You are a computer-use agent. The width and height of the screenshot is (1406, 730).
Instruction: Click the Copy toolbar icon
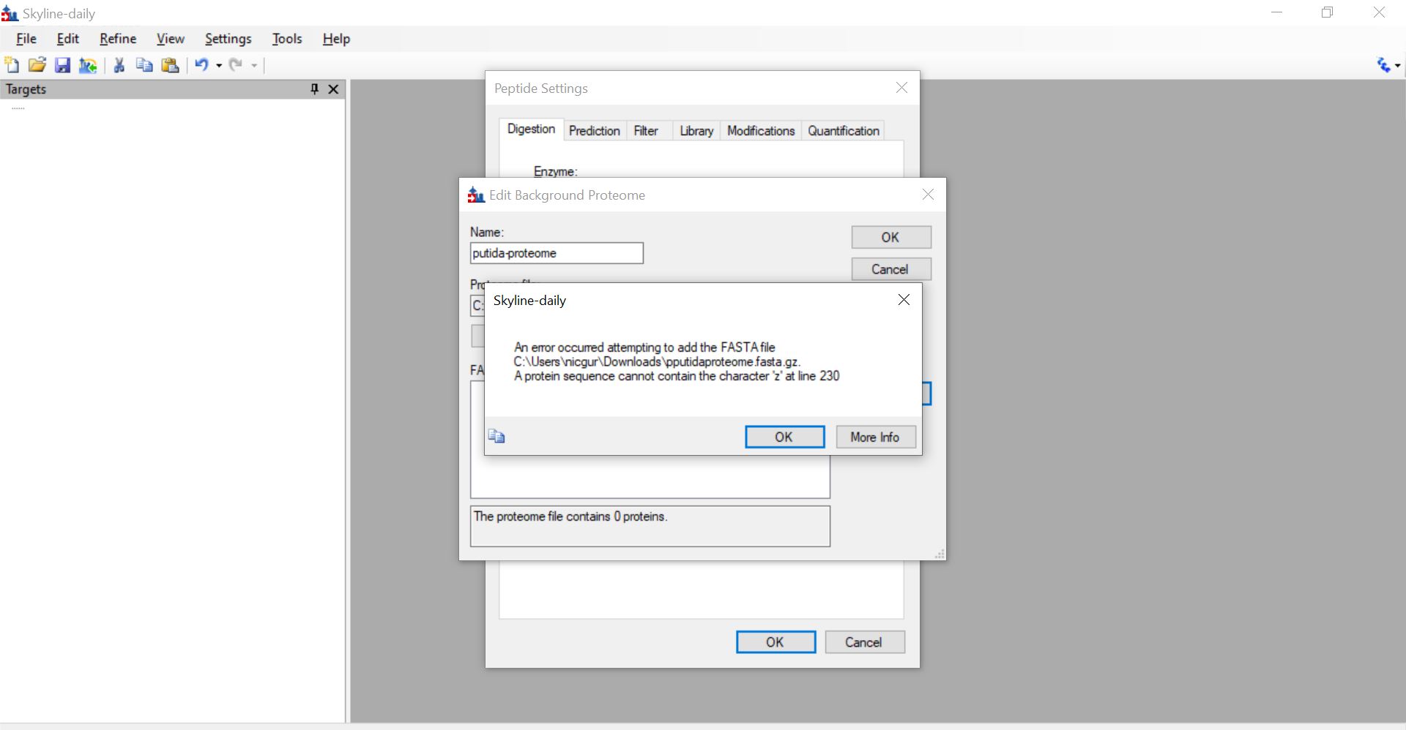pyautogui.click(x=144, y=65)
